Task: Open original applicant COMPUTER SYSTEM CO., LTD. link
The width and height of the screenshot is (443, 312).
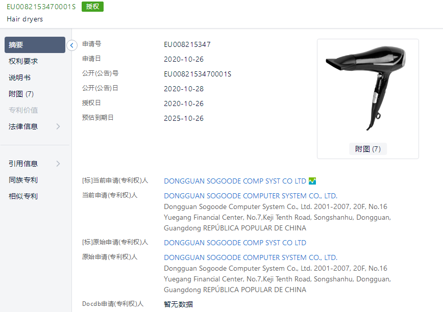Action: [251, 257]
